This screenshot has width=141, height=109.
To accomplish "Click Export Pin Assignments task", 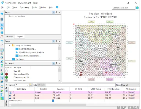I will pyautogui.click(x=29, y=56).
